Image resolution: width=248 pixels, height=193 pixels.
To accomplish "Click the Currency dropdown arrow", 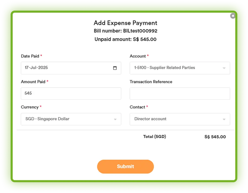I will tap(115, 119).
